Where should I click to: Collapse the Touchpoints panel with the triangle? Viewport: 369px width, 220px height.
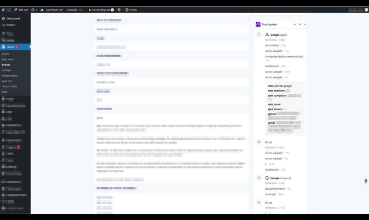(305, 24)
